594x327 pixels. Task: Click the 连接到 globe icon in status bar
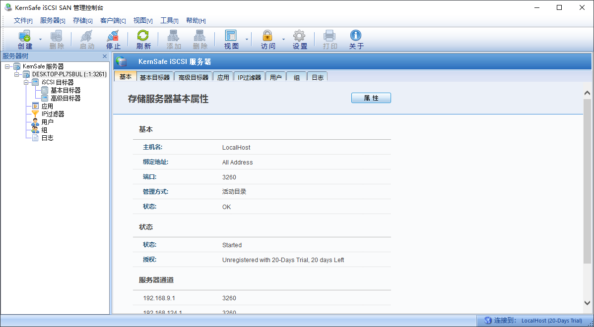click(x=488, y=321)
